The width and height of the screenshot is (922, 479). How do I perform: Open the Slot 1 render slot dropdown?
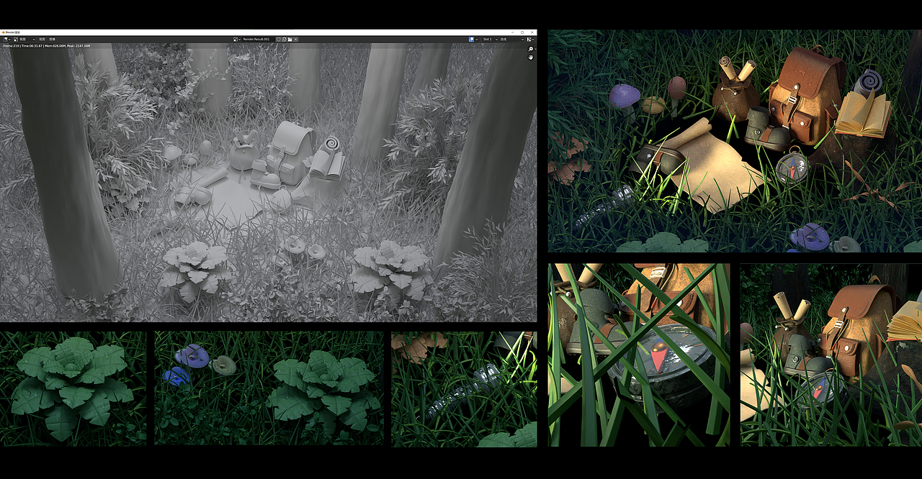tap(491, 39)
